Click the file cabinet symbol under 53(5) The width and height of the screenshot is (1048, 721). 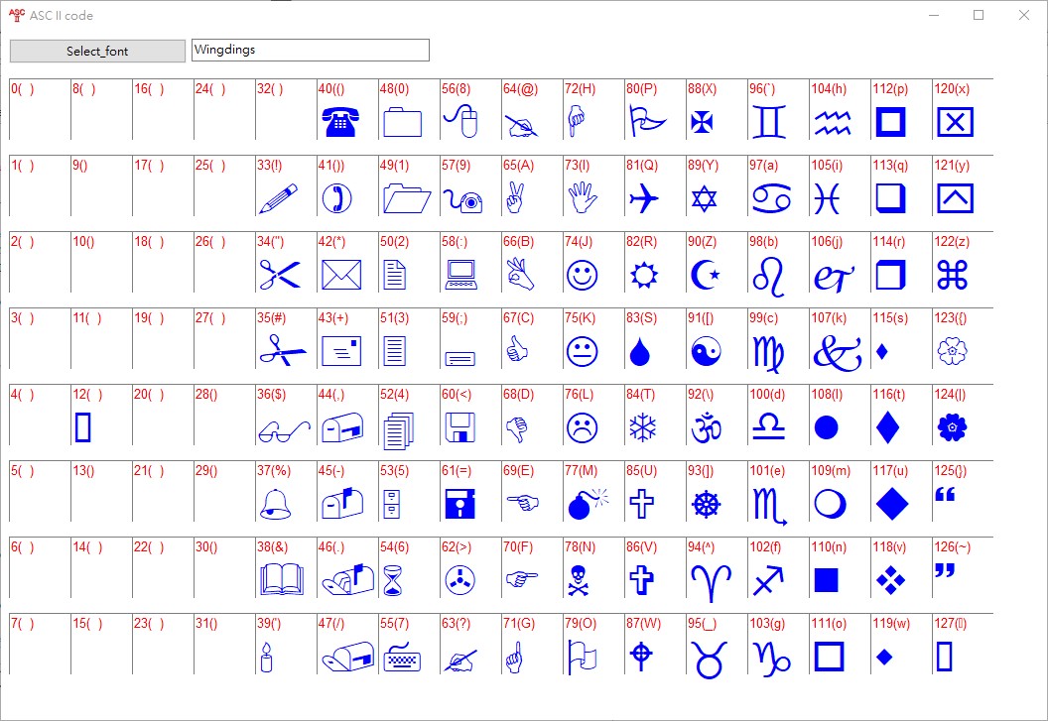(392, 505)
